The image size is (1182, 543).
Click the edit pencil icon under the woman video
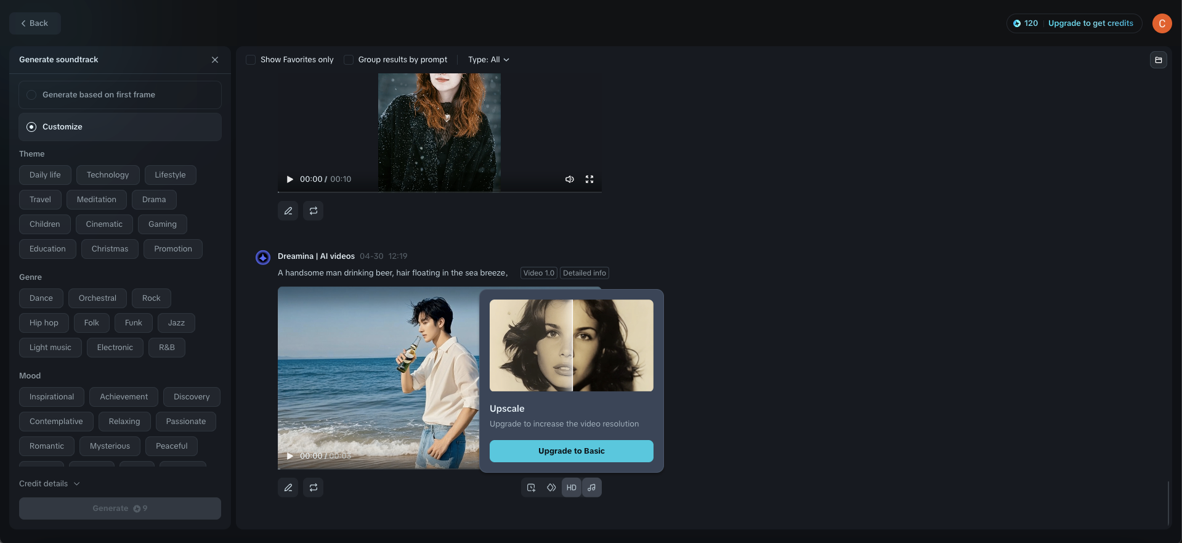click(x=288, y=211)
